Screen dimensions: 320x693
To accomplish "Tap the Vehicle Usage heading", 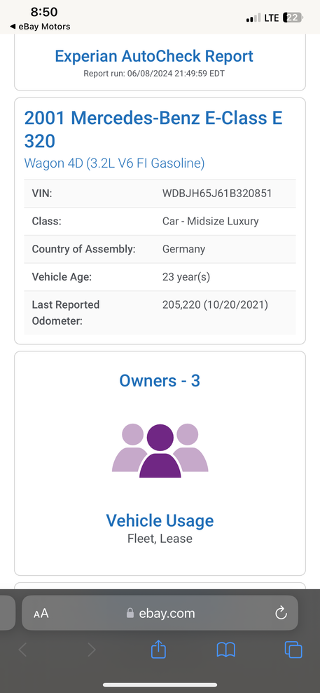I will pos(160,520).
